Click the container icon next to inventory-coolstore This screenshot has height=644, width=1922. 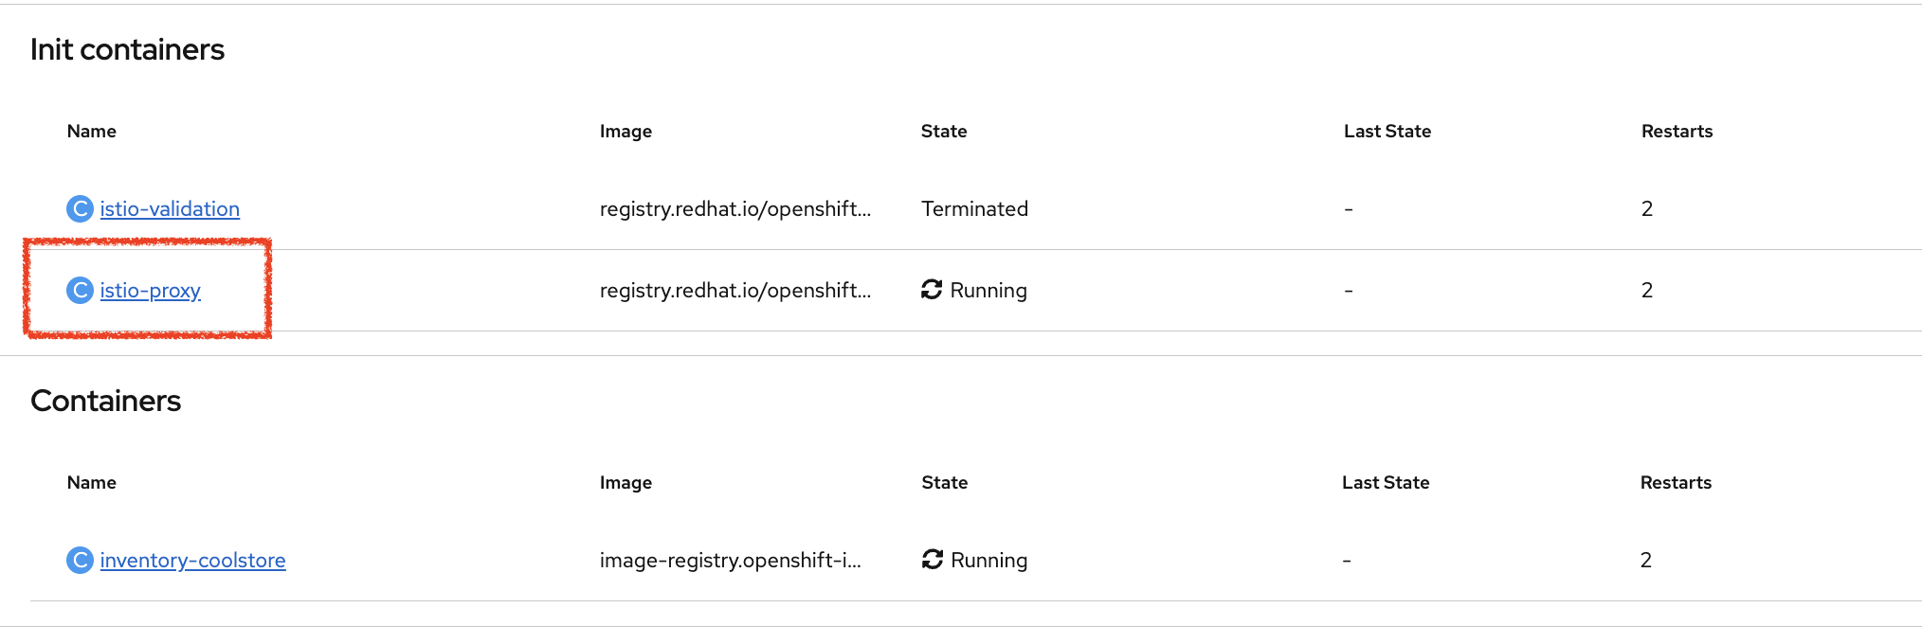(80, 560)
